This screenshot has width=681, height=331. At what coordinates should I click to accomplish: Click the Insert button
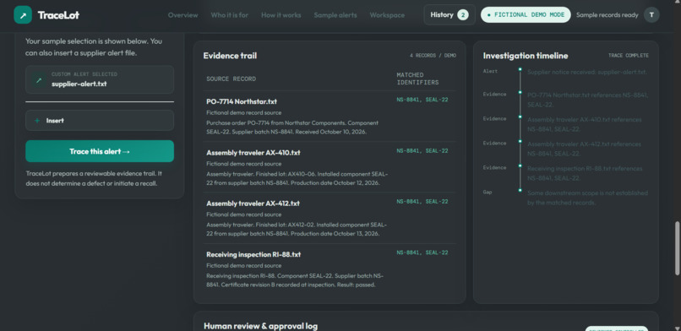coord(100,121)
